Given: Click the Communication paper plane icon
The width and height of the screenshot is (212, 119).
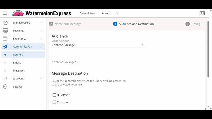Looking at the screenshot, I should click(5, 47).
